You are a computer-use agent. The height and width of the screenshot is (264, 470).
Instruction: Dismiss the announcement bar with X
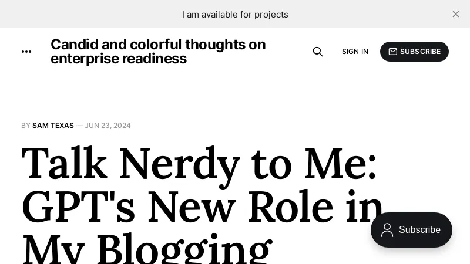tap(456, 14)
